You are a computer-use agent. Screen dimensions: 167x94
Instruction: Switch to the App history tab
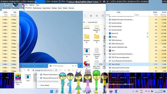click(47, 8)
